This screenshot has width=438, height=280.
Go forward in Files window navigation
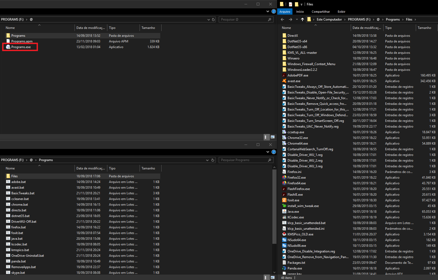pyautogui.click(x=290, y=19)
